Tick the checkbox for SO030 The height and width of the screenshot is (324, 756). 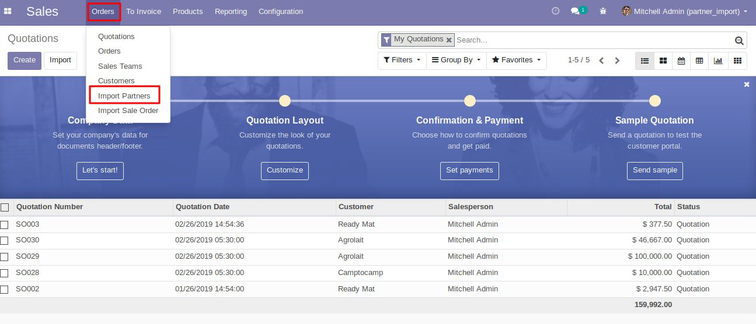coord(4,240)
